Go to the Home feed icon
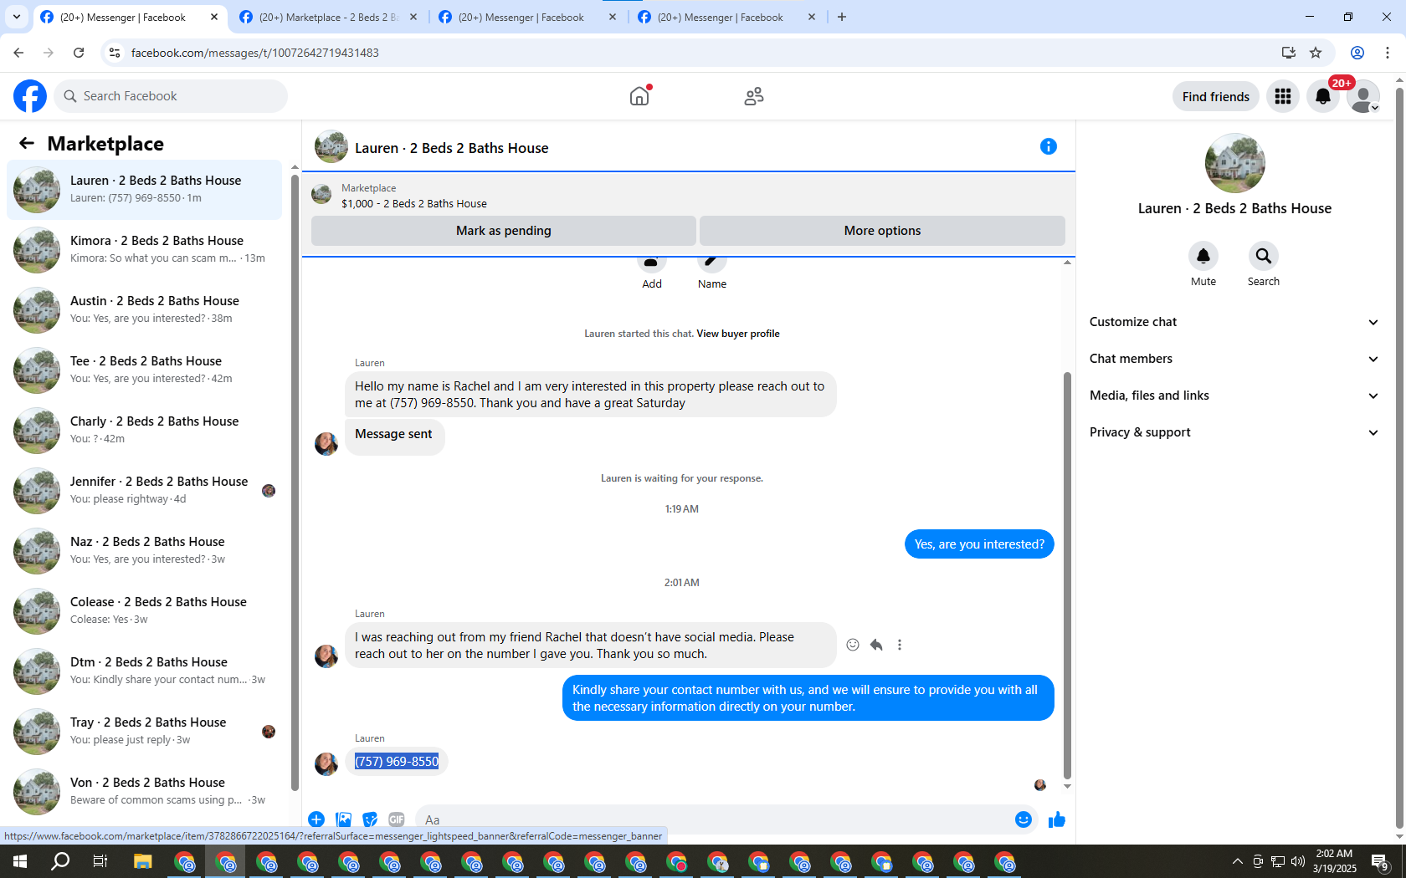This screenshot has height=878, width=1406. point(639,96)
